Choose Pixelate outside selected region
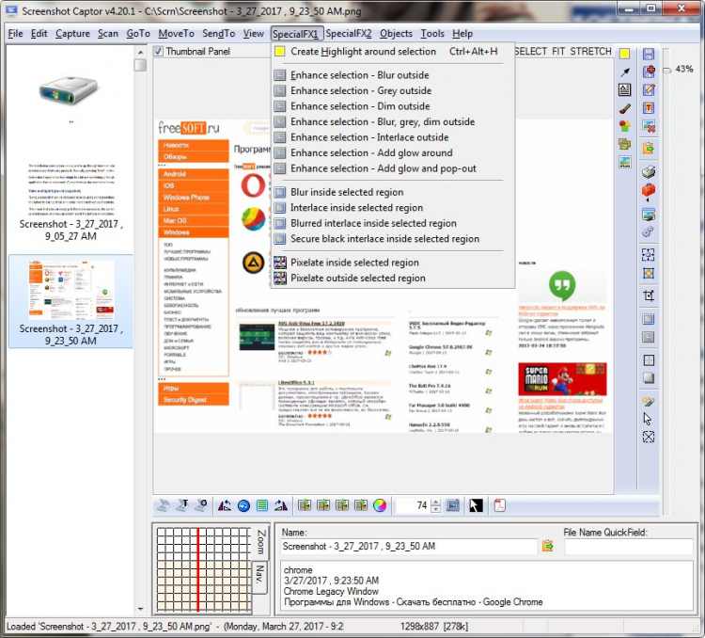This screenshot has height=638, width=705. 393,279
